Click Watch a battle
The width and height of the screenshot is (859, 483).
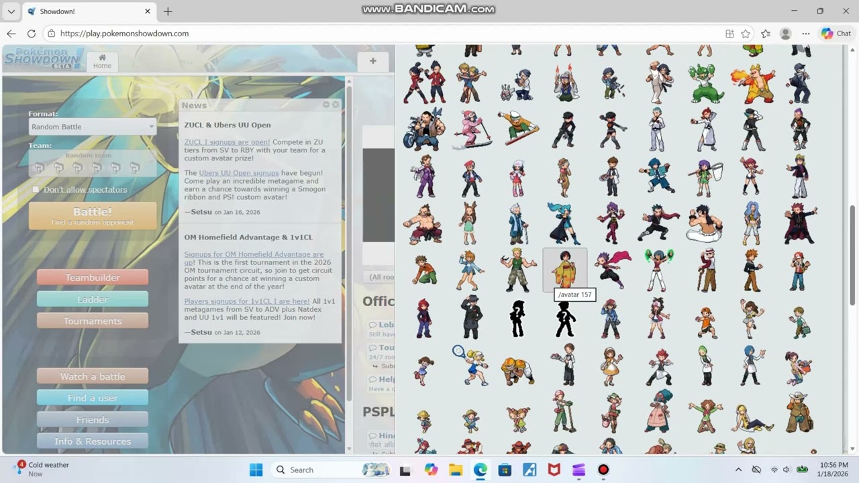click(x=93, y=376)
